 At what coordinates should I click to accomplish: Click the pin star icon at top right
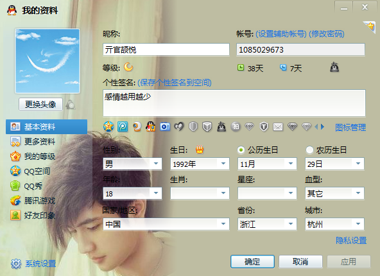[x=369, y=27]
